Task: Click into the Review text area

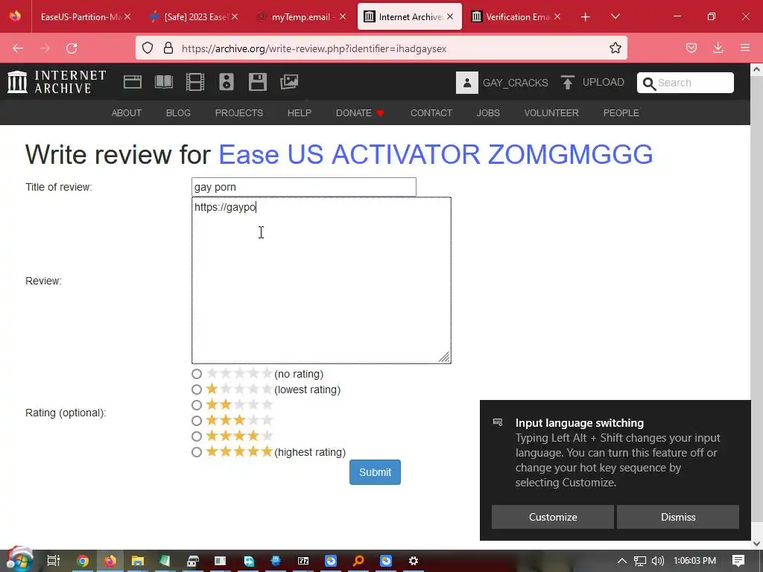Action: pos(321,280)
